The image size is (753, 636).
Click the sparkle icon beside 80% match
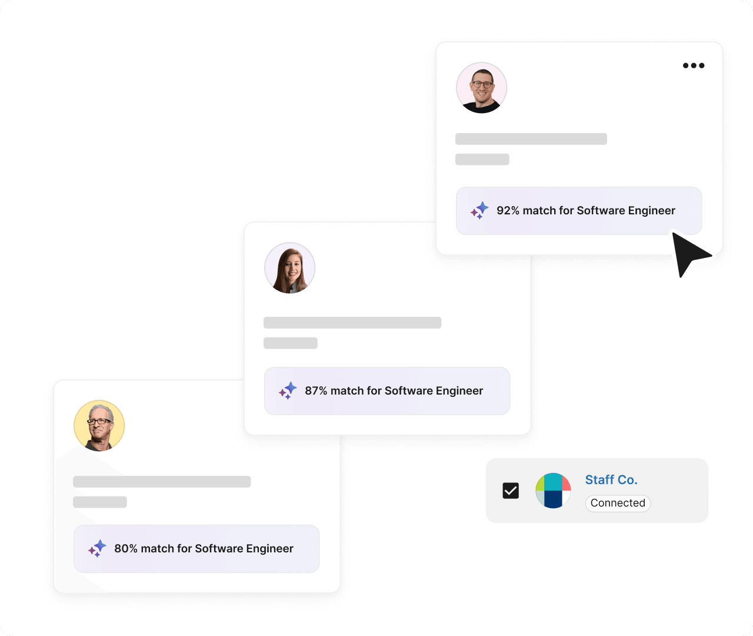97,548
